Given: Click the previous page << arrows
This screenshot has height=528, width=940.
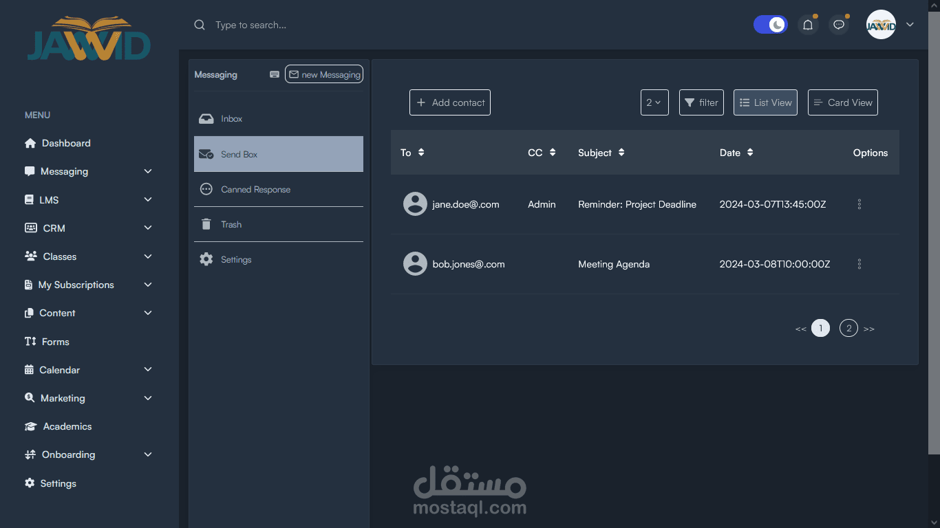Looking at the screenshot, I should (800, 329).
